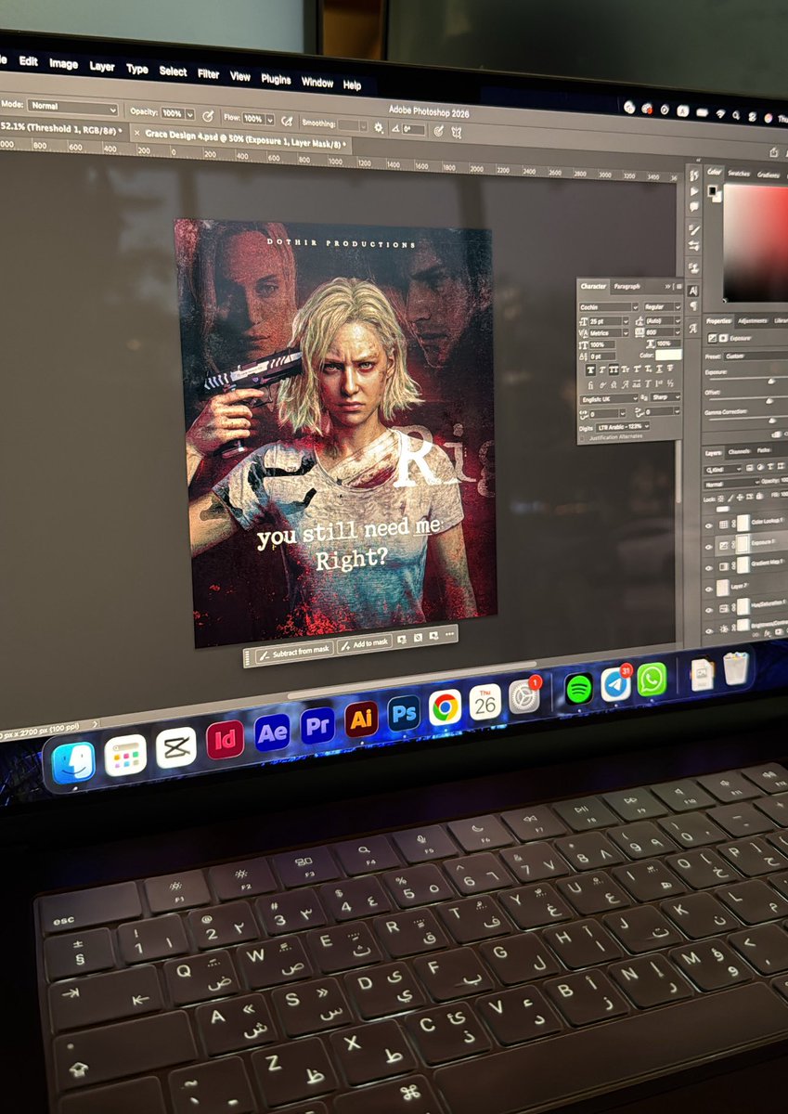The height and width of the screenshot is (1114, 788).
Task: Open the Opacity value dropdown arrow
Action: click(190, 113)
